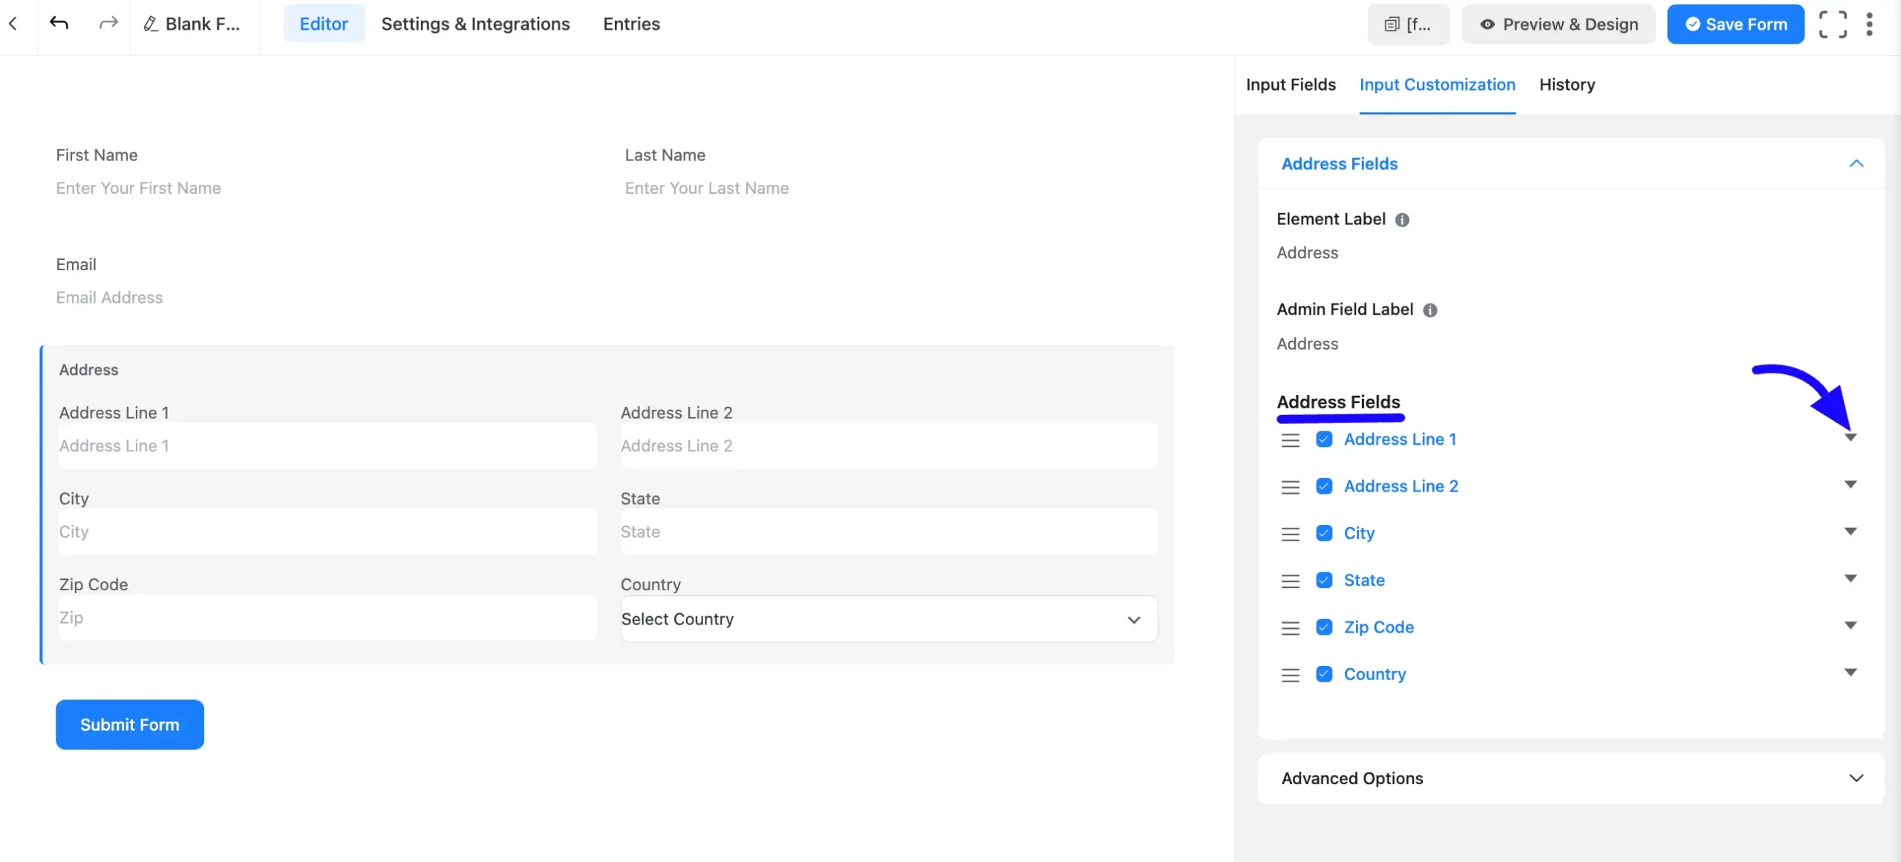Viewport: 1901px width, 862px height.
Task: Click the Preview & Design button
Action: point(1559,25)
